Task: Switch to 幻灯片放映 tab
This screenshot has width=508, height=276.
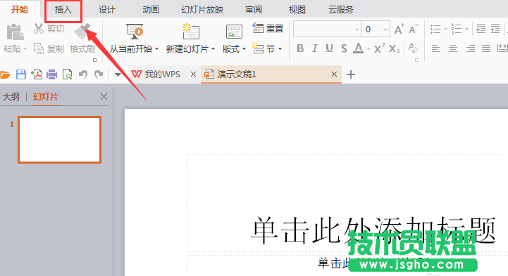Action: click(x=202, y=10)
